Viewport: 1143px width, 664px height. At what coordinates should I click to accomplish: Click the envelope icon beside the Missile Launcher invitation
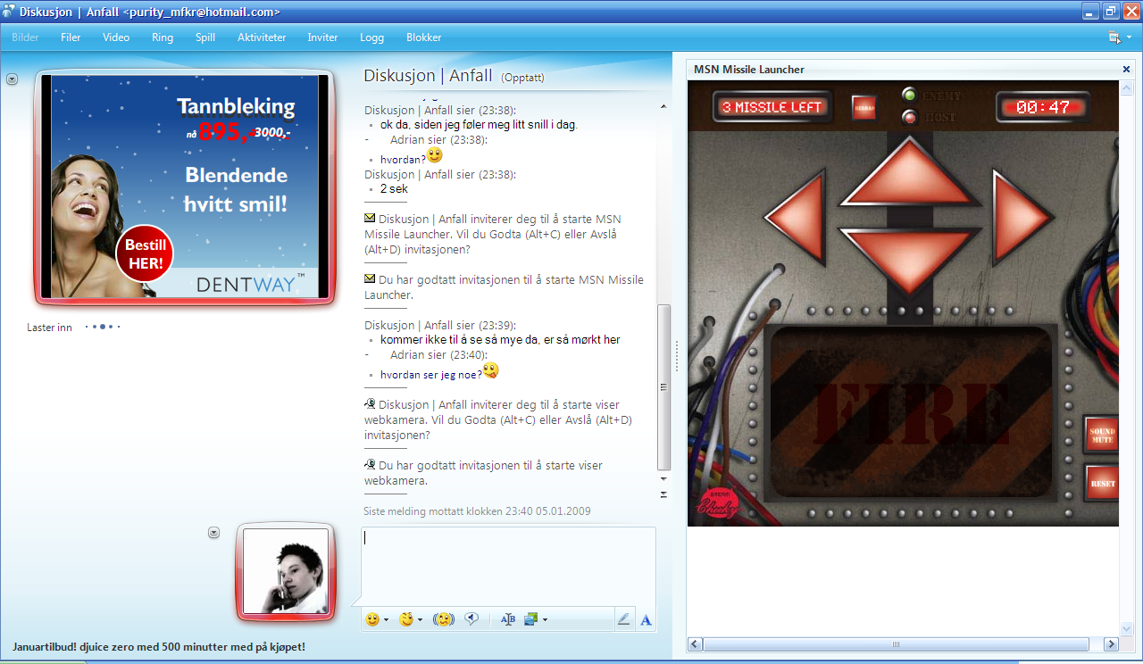point(370,219)
